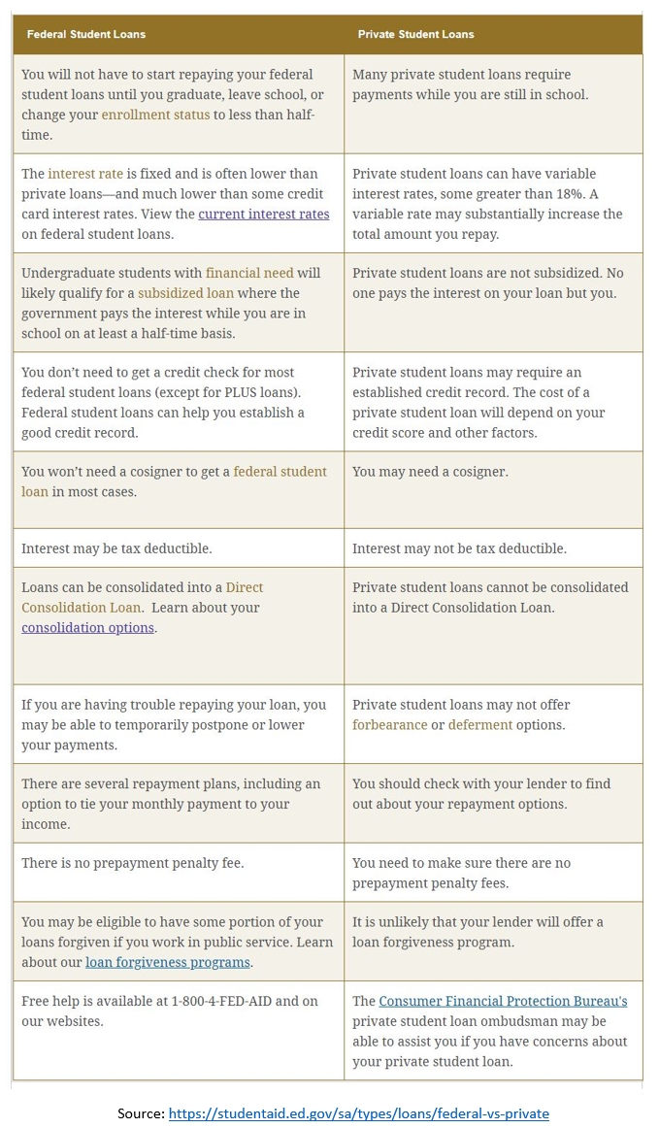
Task: Select the no prepayment penalty fee cell
Action: pyautogui.click(x=179, y=872)
